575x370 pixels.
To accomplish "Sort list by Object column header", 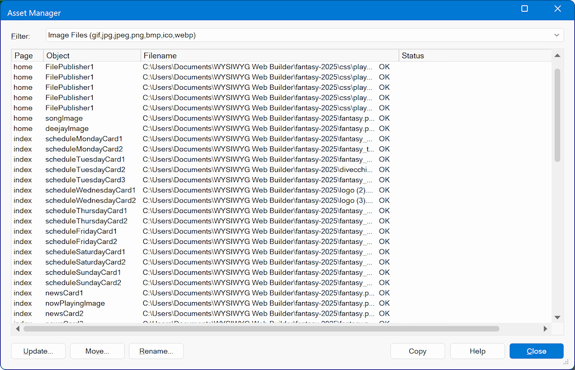I will (x=92, y=55).
